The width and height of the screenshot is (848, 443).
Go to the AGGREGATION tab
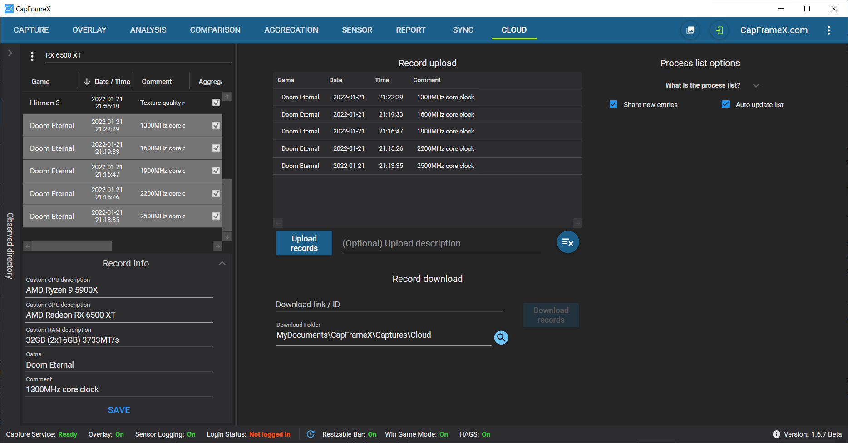[x=291, y=30]
